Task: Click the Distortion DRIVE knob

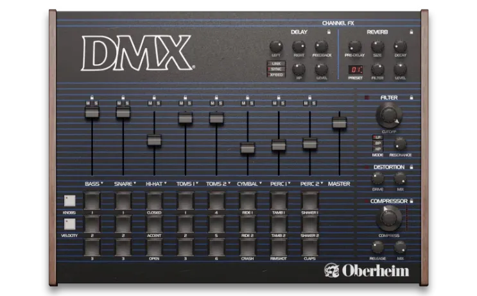Action: click(377, 179)
